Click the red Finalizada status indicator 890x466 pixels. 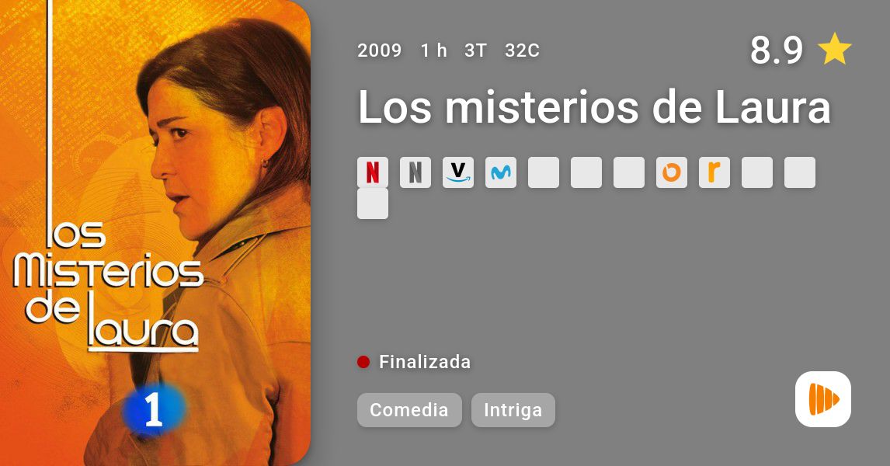click(363, 362)
